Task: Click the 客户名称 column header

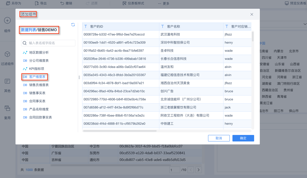Action: (x=191, y=27)
